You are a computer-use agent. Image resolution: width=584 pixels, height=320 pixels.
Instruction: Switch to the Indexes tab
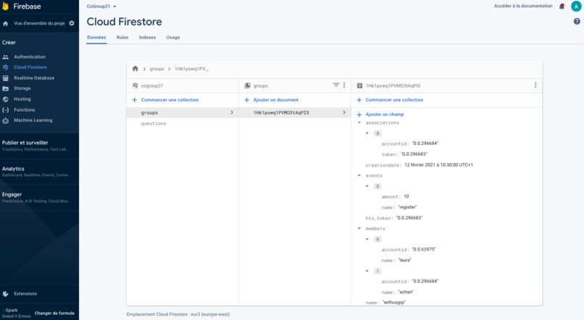tap(147, 37)
